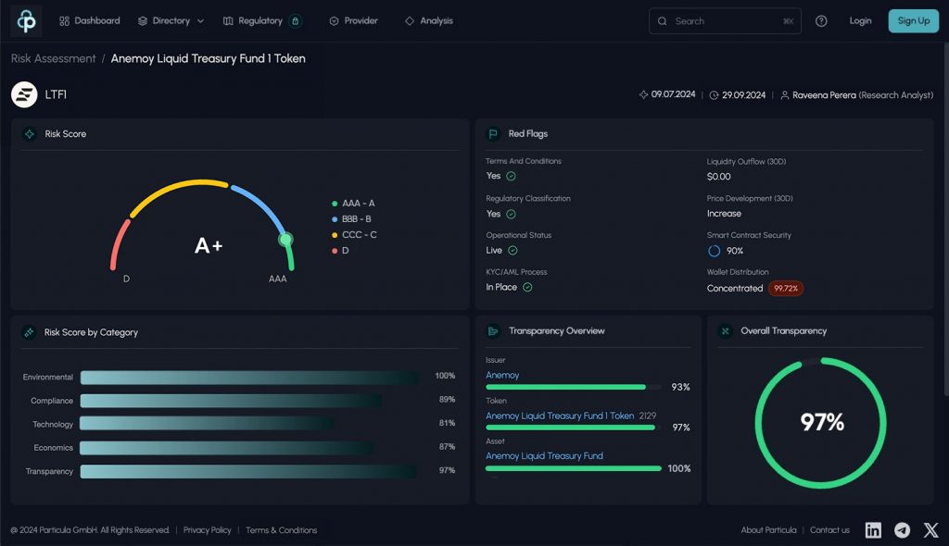The height and width of the screenshot is (546, 949).
Task: Click the Regulatory Classification check icon
Action: tap(511, 214)
